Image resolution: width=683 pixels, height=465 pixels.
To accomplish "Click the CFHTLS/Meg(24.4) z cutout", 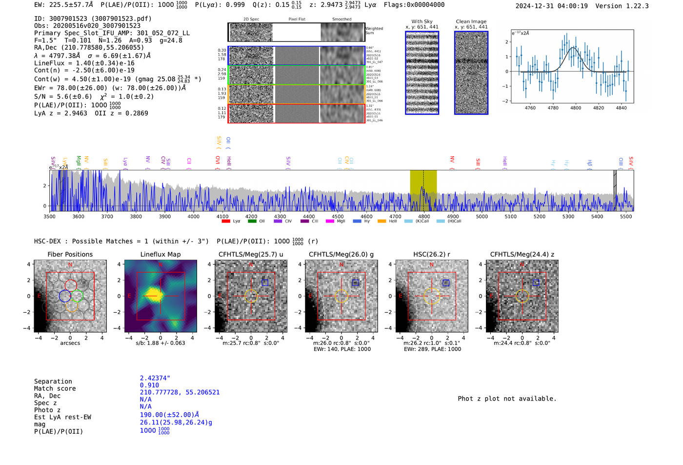I will (x=522, y=296).
